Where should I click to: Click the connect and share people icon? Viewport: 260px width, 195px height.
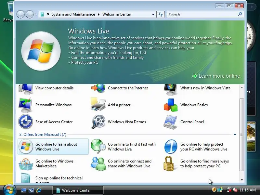click(x=98, y=164)
